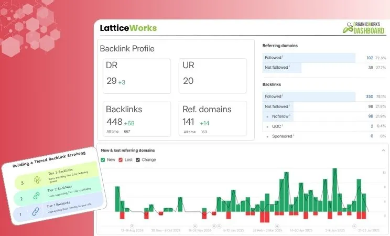Screen dimensions: 390x236
Task: Click the '+14' ref. domains change value
Action: [204, 123]
